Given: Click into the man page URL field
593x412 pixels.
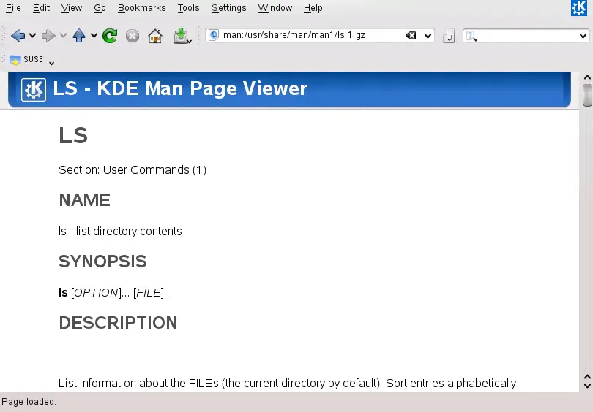Looking at the screenshot, I should (x=307, y=36).
